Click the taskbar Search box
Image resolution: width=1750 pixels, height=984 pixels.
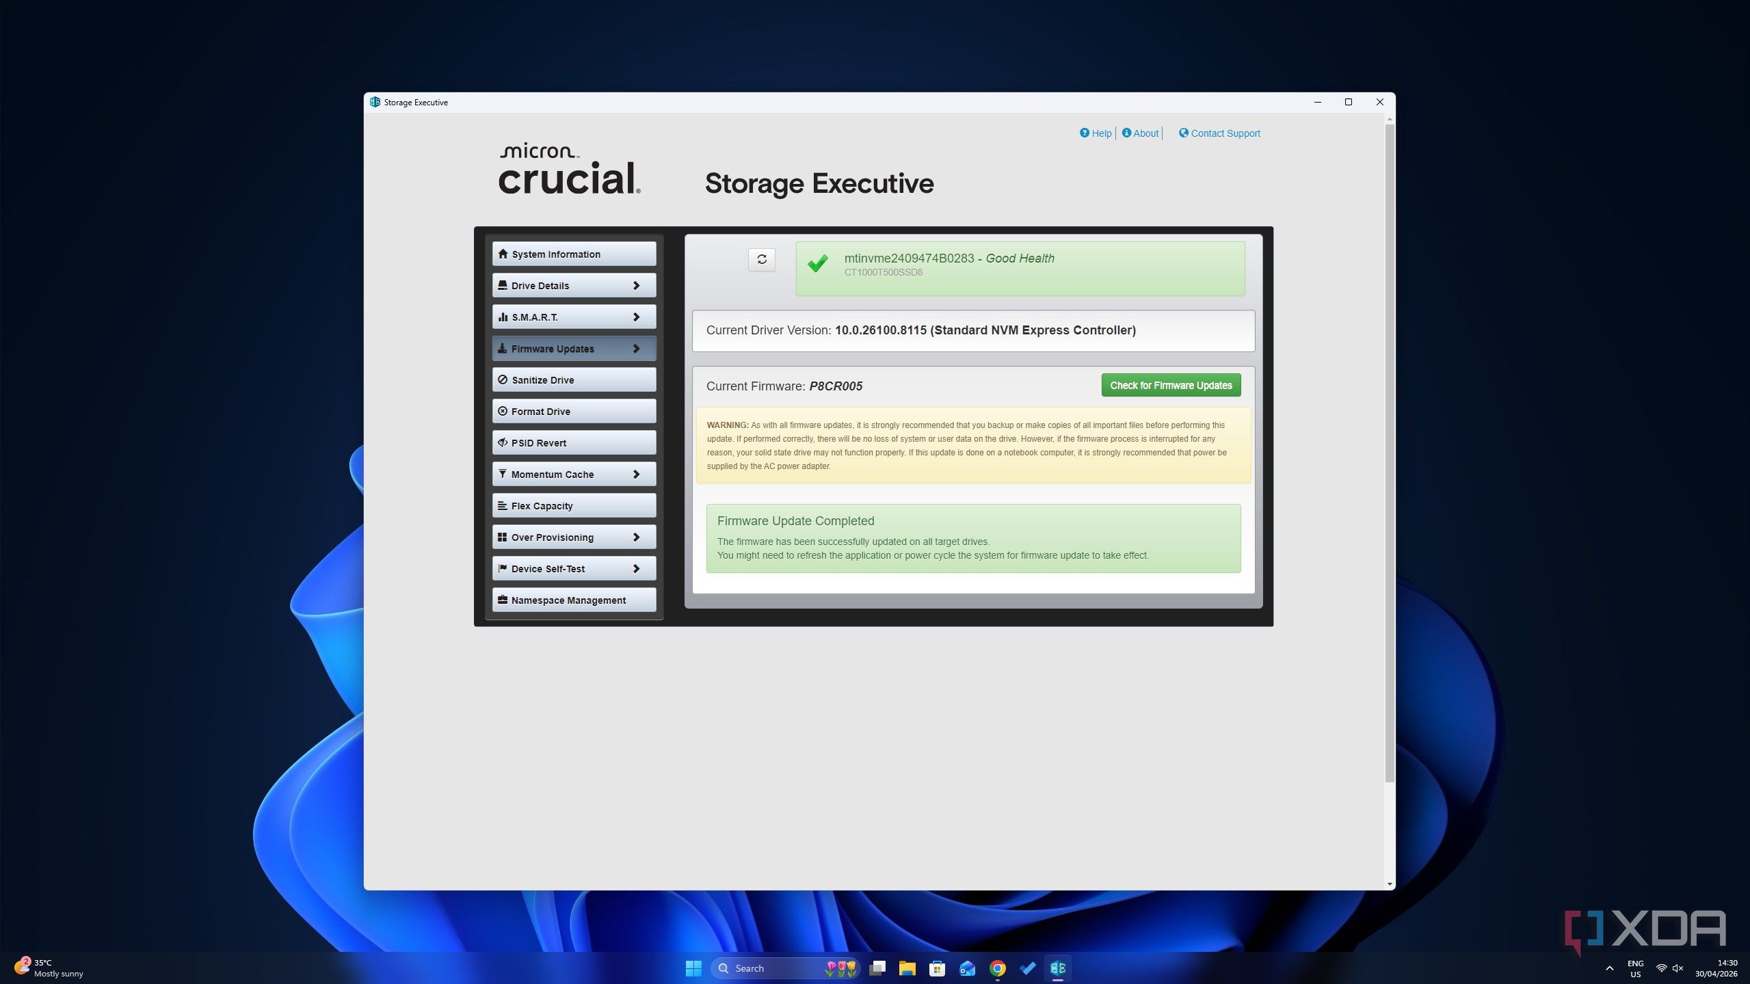784,968
